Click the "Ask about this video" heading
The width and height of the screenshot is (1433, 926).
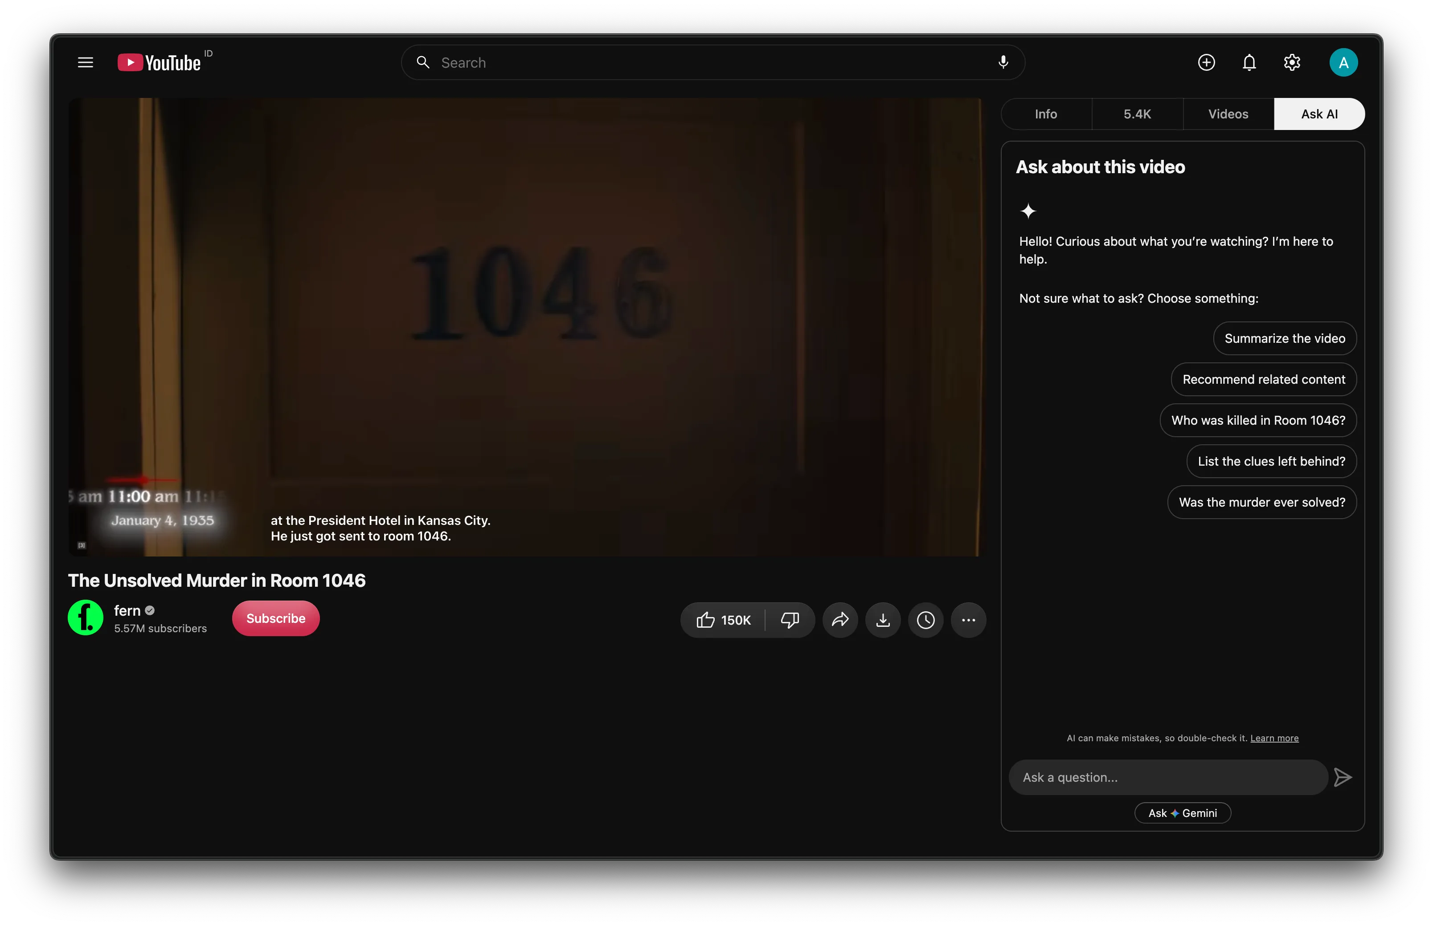tap(1100, 167)
